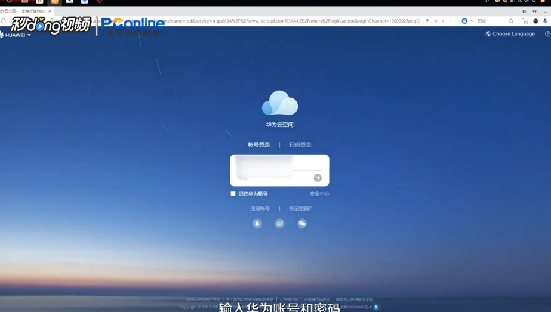Click the WeChat login icon

(x=302, y=224)
